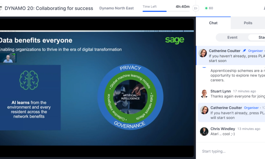Open Catherine Coulter's avatar in pinned message

pos(203,53)
